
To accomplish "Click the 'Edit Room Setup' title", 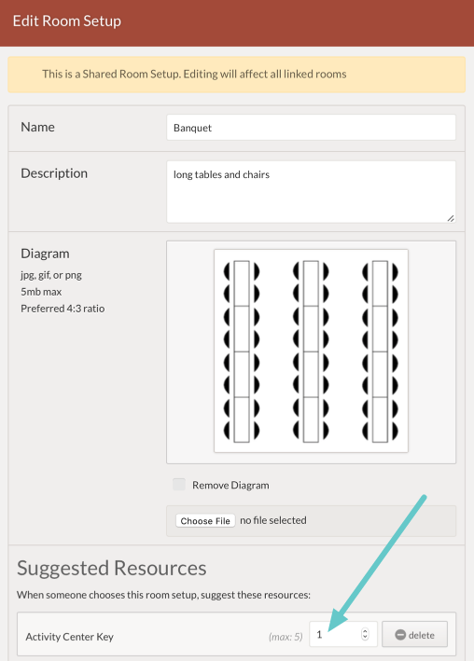I will click(67, 21).
